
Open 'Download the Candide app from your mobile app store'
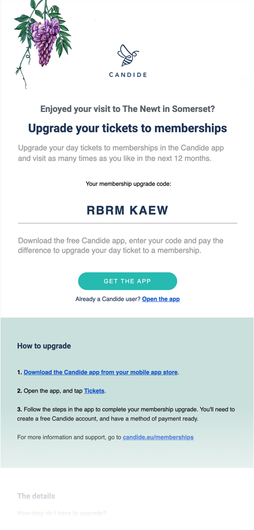[100, 372]
